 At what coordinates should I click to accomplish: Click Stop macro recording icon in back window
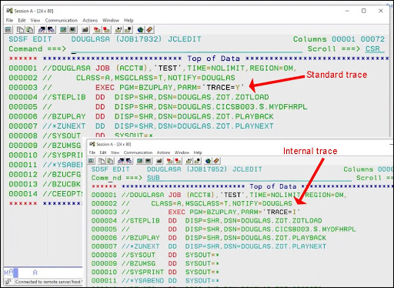click(x=106, y=30)
